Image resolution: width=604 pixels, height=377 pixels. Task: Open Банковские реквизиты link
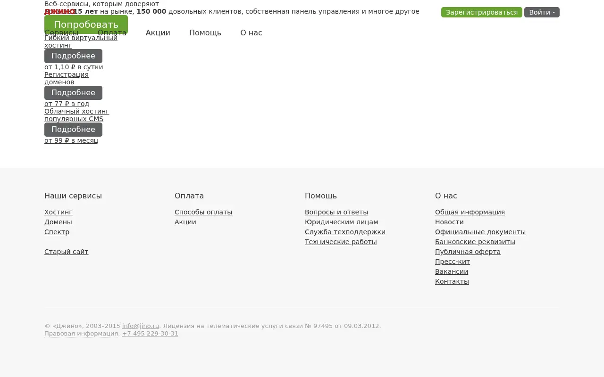pos(475,242)
